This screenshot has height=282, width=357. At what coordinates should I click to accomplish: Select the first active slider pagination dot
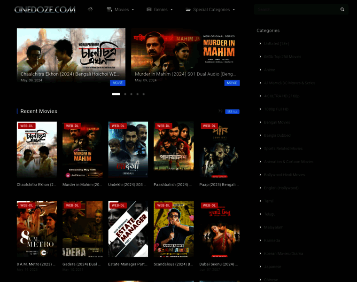pos(116,94)
